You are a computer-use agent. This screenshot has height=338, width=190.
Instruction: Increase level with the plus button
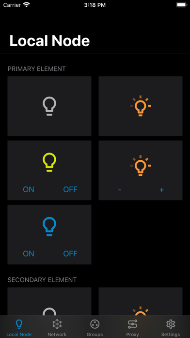[x=161, y=190]
